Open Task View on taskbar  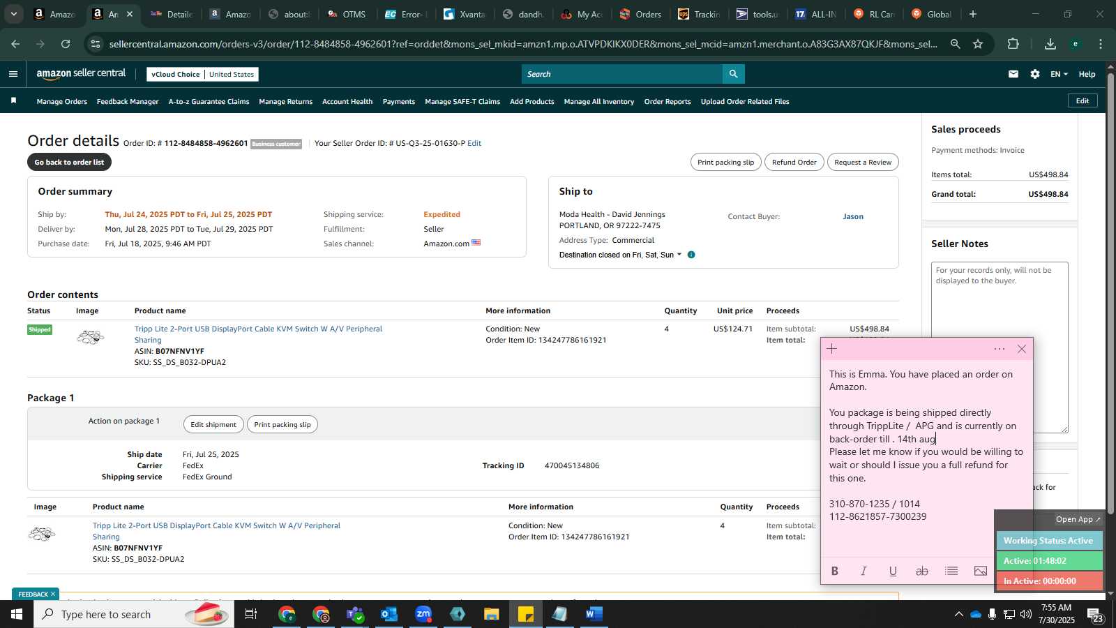click(x=251, y=614)
